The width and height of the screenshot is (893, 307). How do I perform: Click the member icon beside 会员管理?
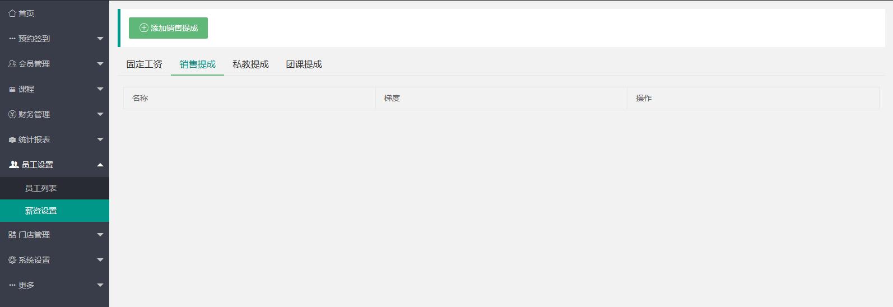tap(12, 64)
